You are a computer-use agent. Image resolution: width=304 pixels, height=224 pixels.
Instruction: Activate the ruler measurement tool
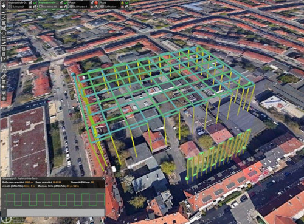(4, 76)
